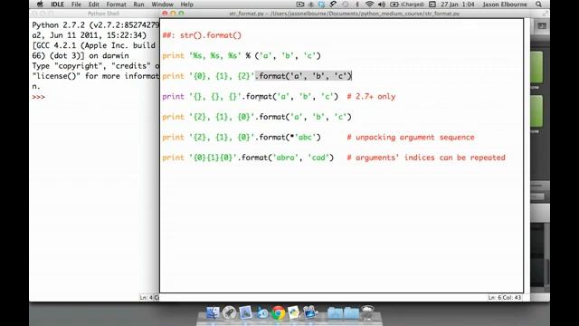The height and width of the screenshot is (326, 579).
Task: Click the Python IDLE icon in dock
Action: coord(294,312)
